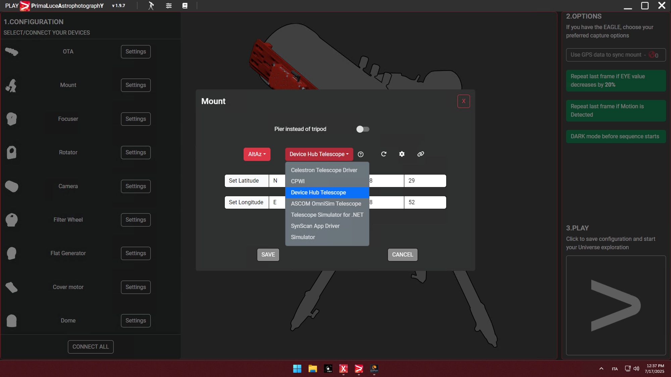Image resolution: width=671 pixels, height=377 pixels.
Task: Select Telescope Simulator for .NET
Action: 327,215
